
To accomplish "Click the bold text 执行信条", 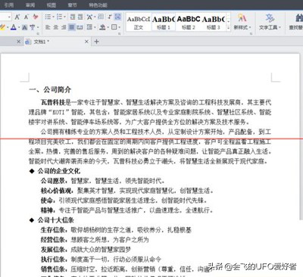I will (53, 260).
